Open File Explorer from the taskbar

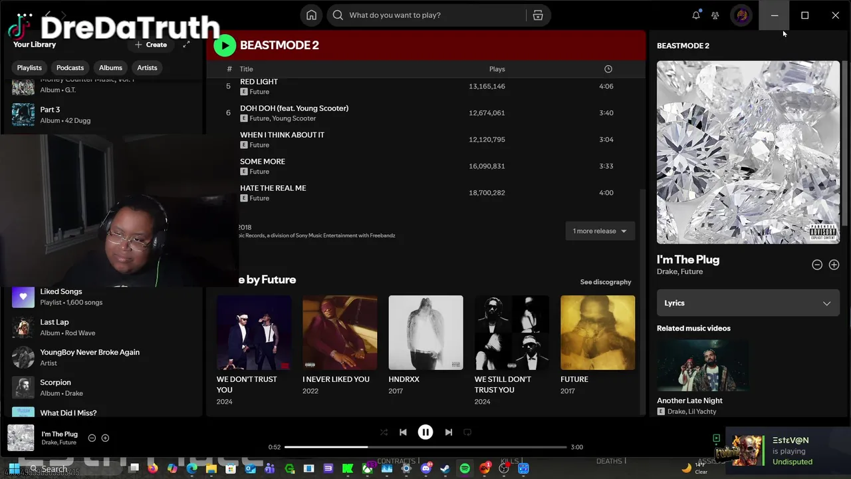pyautogui.click(x=211, y=468)
